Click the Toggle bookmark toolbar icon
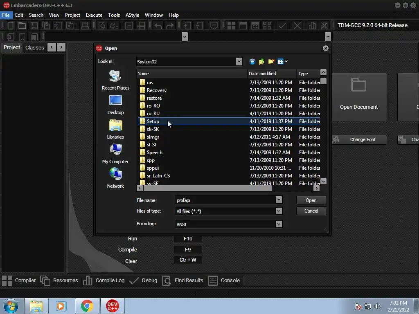The width and height of the screenshot is (419, 314). [22, 36]
